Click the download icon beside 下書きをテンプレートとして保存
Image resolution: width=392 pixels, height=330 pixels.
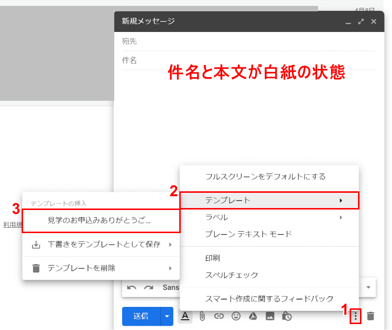tap(36, 244)
